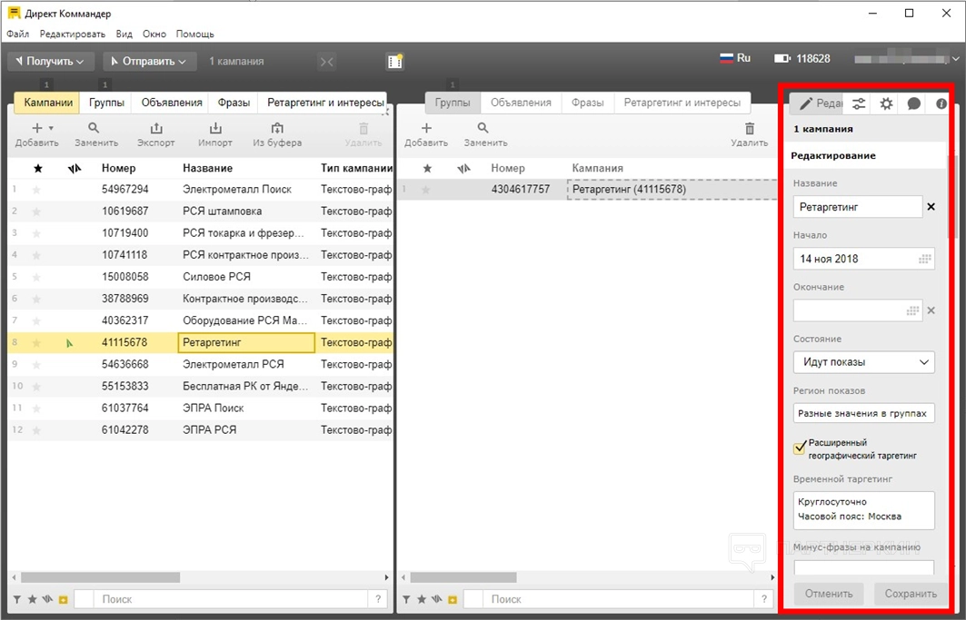Open the Состояние status dropdown
The image size is (966, 620).
(863, 362)
